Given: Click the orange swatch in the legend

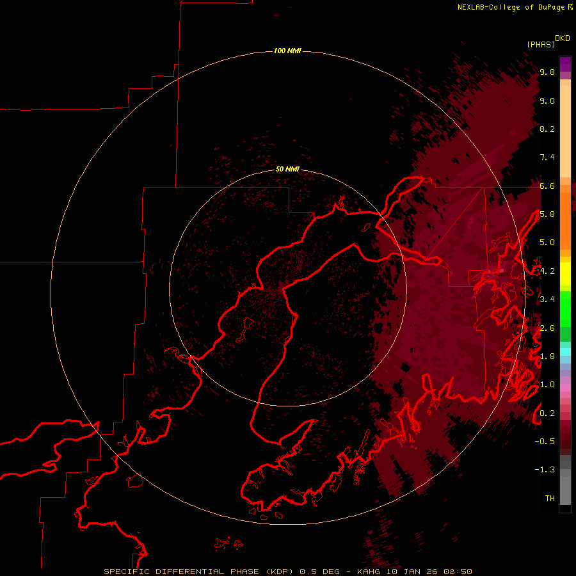Looking at the screenshot, I should (x=565, y=221).
